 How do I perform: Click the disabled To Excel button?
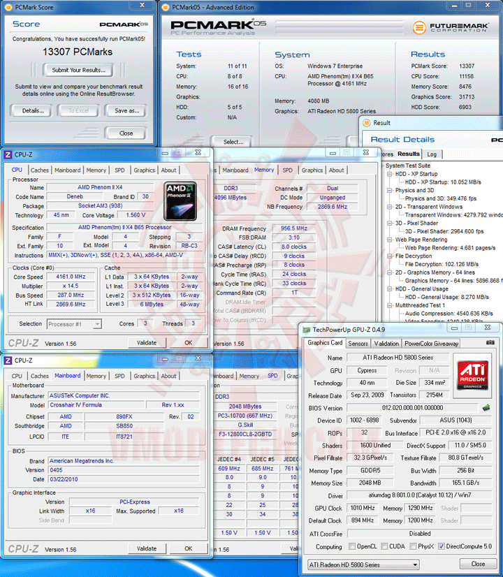click(x=79, y=111)
